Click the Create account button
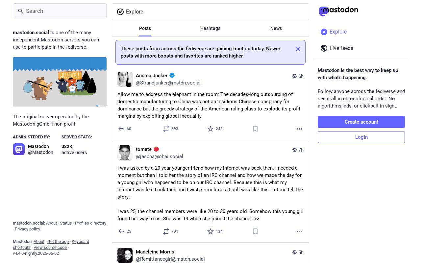421x263 pixels. point(361,122)
